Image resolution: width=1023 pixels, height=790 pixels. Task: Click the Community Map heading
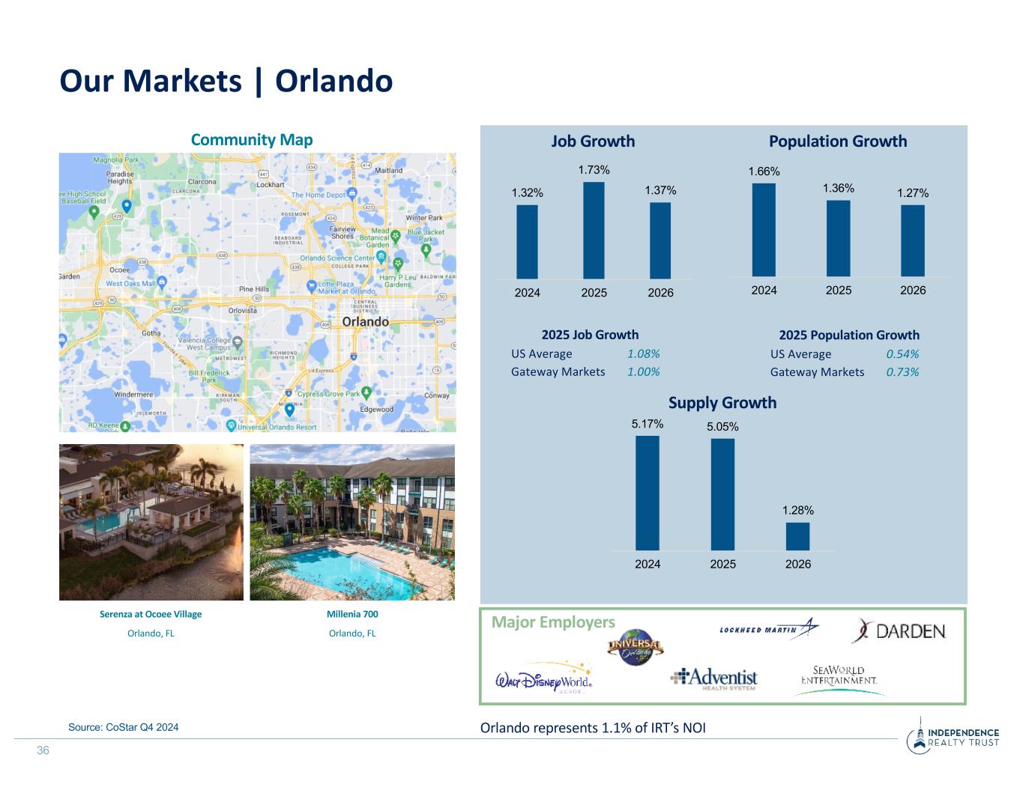click(x=252, y=140)
